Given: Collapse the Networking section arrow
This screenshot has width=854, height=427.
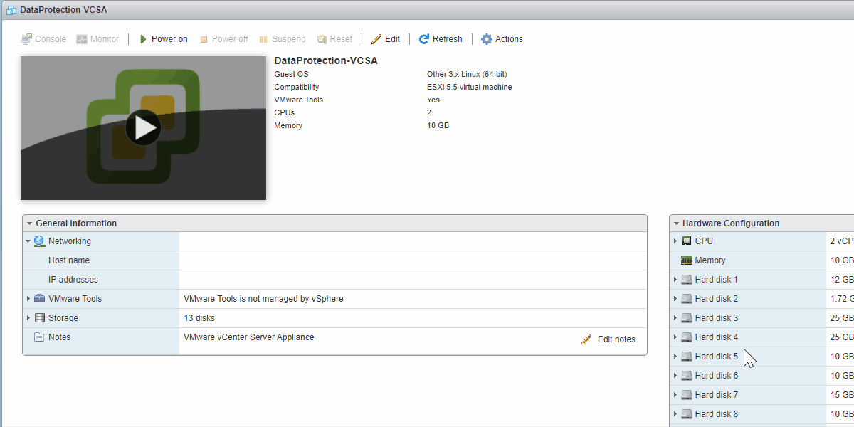Looking at the screenshot, I should pyautogui.click(x=28, y=241).
